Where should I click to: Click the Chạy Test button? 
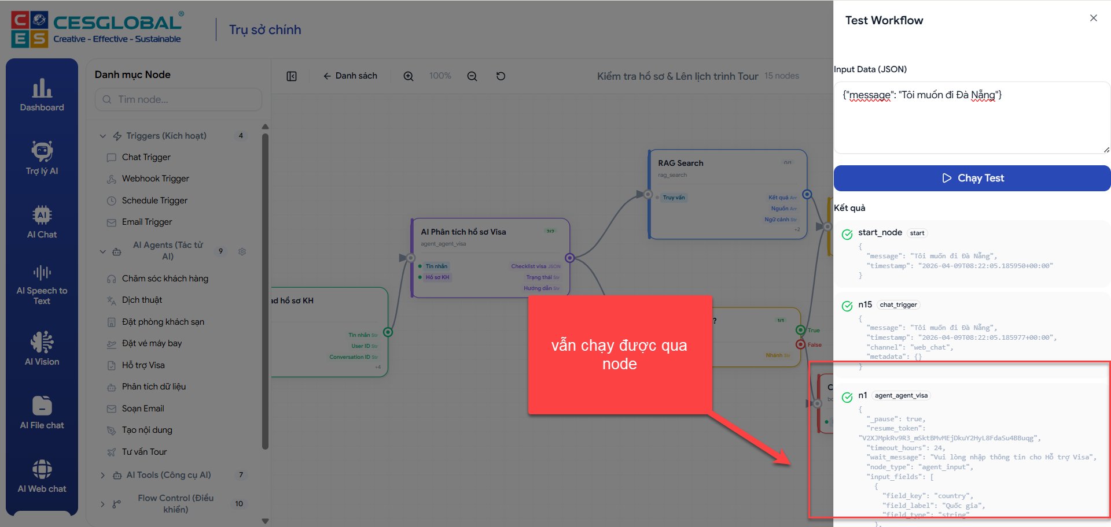point(972,178)
